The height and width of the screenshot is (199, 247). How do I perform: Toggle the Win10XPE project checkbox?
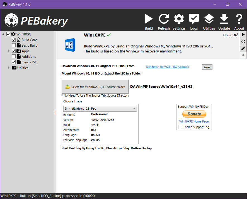click(x=8, y=34)
